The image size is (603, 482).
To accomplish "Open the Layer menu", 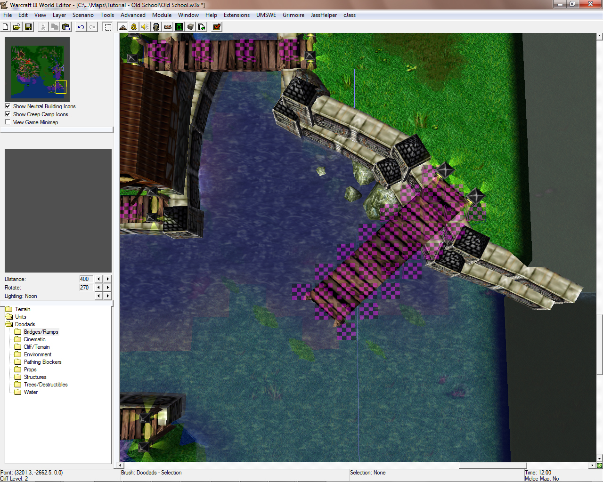I will (59, 15).
